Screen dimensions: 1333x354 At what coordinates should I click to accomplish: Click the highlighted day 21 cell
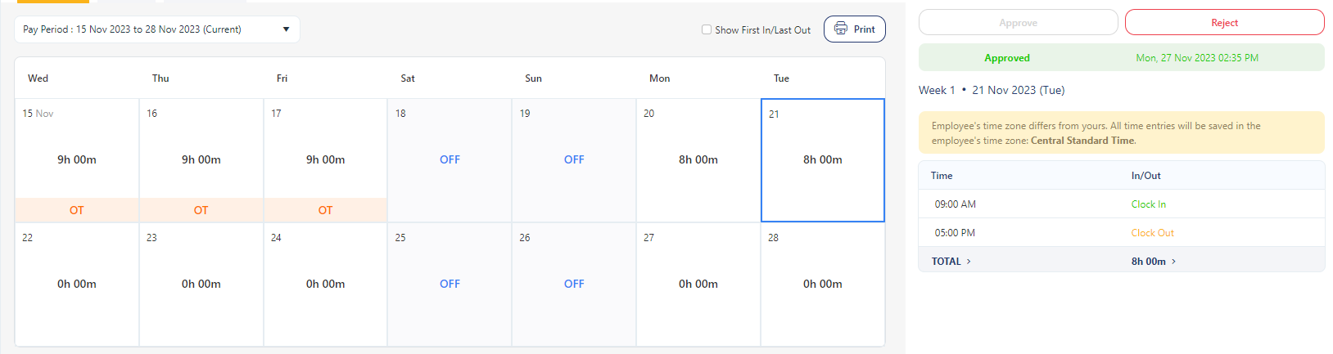pyautogui.click(x=823, y=159)
